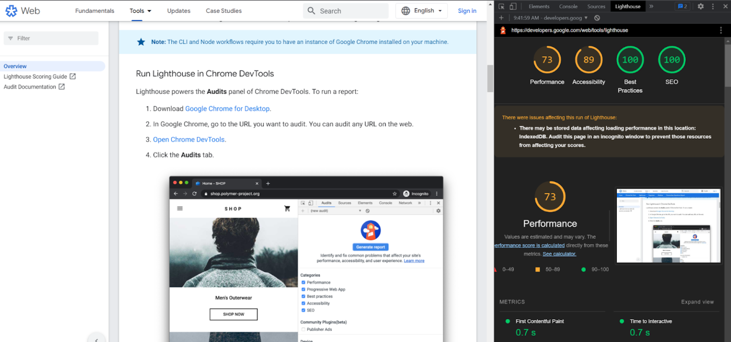Activate the inspect element picker icon
The width and height of the screenshot is (731, 342).
(502, 6)
